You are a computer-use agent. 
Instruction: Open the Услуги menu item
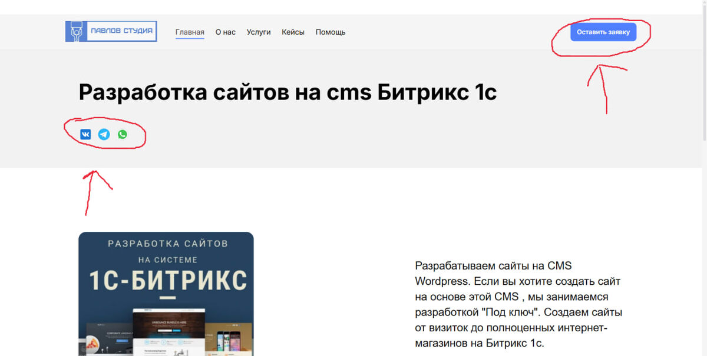(x=259, y=32)
